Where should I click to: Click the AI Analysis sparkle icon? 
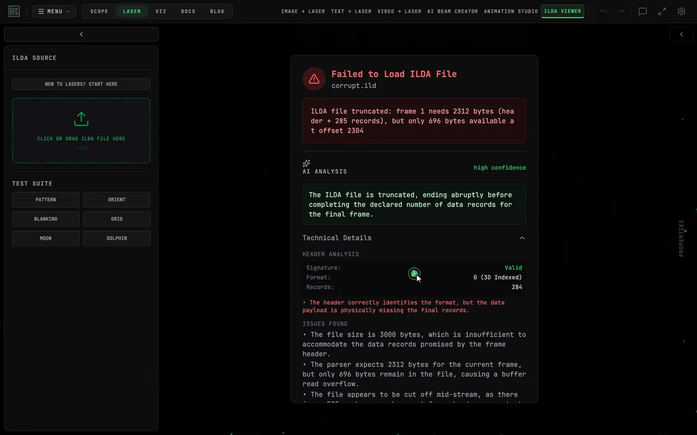pyautogui.click(x=307, y=163)
